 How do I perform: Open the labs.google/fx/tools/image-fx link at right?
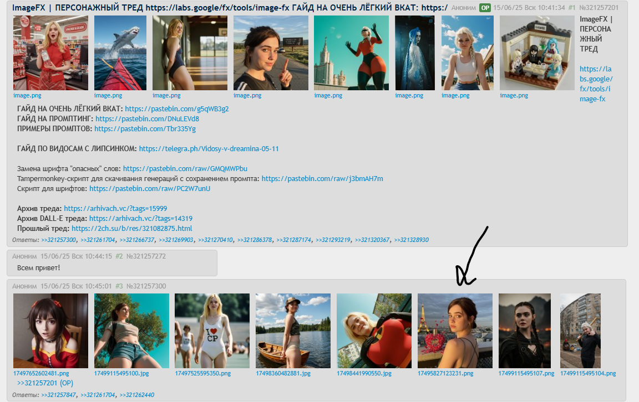click(596, 84)
